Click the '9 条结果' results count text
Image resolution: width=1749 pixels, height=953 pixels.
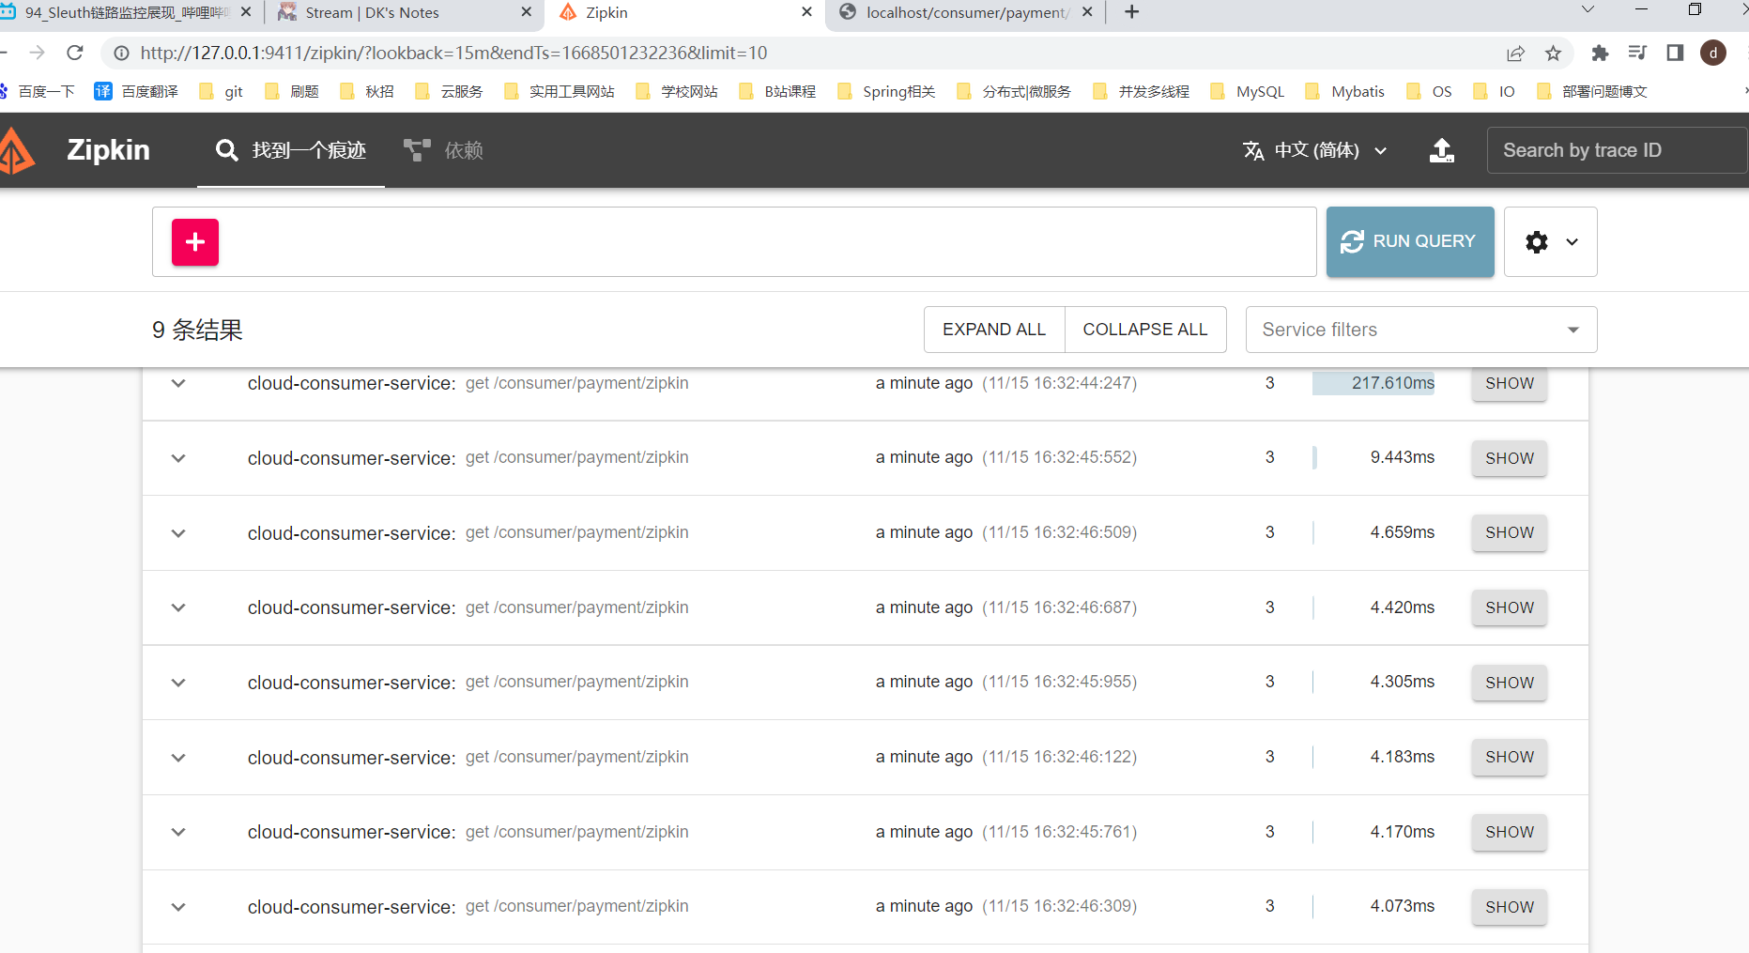(197, 330)
